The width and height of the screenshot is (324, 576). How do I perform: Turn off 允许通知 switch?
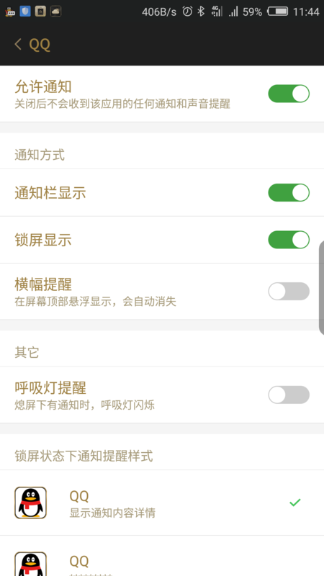pos(289,94)
